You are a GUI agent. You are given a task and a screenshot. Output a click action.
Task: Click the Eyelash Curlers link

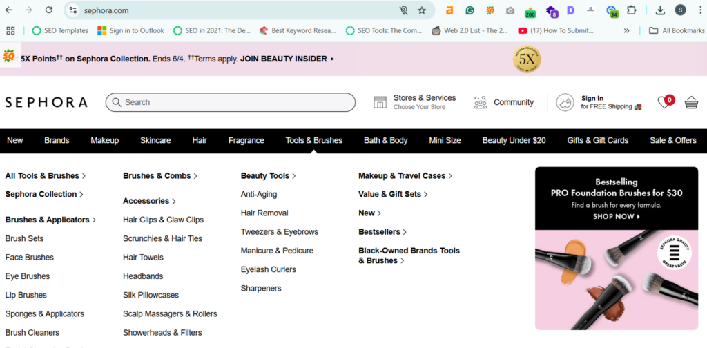(268, 269)
